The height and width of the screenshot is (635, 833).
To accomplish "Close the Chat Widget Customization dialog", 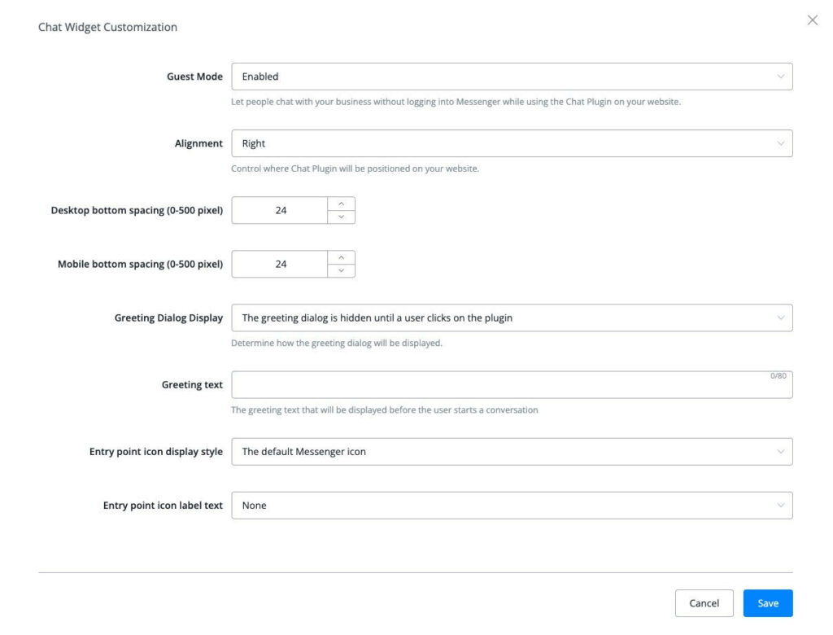I will pyautogui.click(x=812, y=20).
